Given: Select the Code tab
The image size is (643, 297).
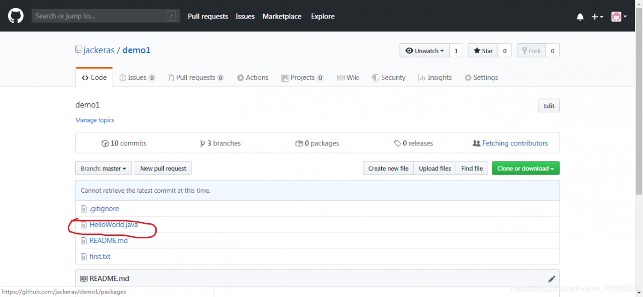Looking at the screenshot, I should (x=94, y=77).
